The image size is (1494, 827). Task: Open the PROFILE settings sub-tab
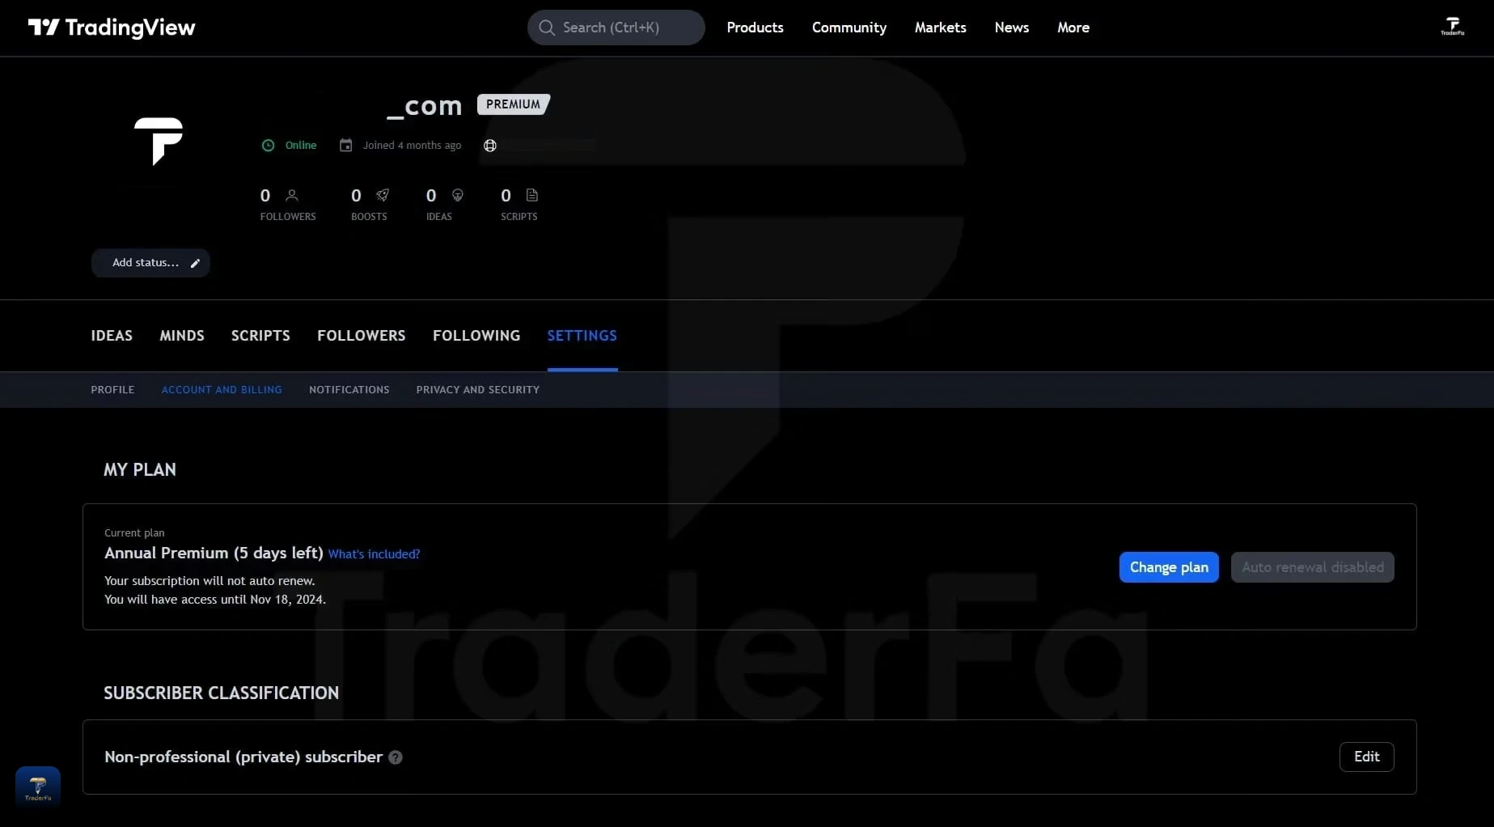point(112,390)
